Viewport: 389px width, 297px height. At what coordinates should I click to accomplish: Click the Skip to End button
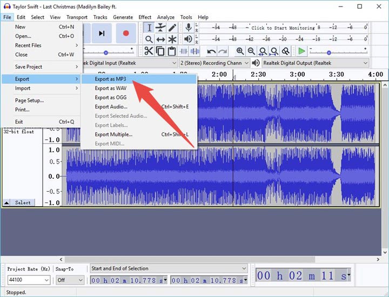pos(102,33)
